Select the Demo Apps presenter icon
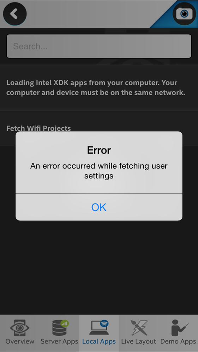Viewport: 198px width, 352px height. click(179, 328)
